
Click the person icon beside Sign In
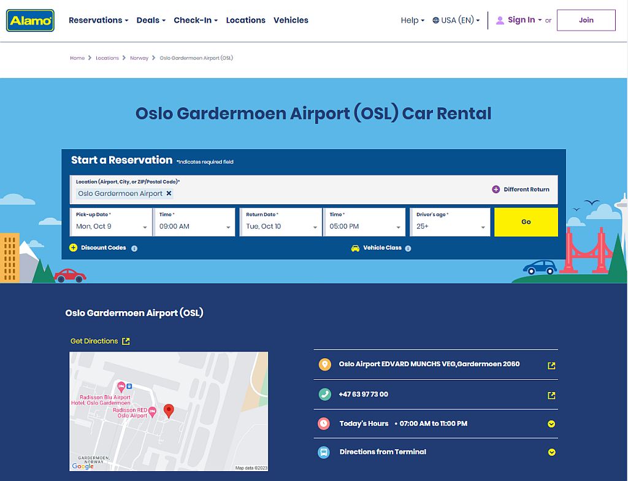tap(502, 20)
